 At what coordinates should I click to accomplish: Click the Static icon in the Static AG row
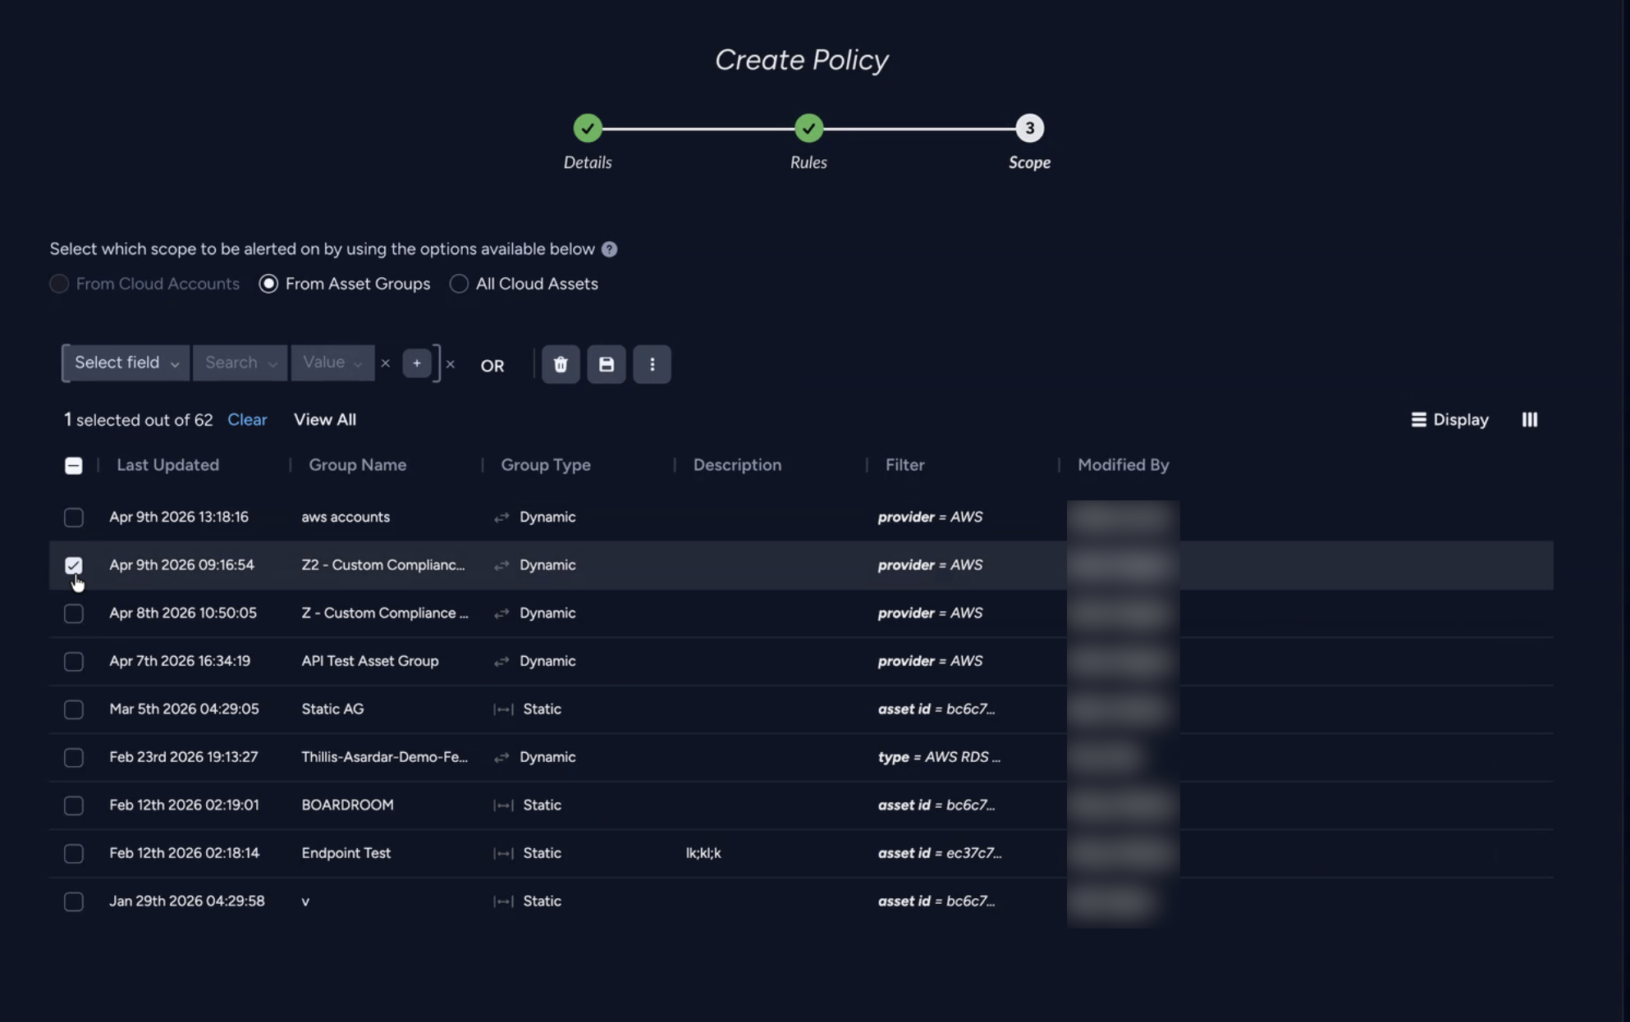(x=503, y=709)
